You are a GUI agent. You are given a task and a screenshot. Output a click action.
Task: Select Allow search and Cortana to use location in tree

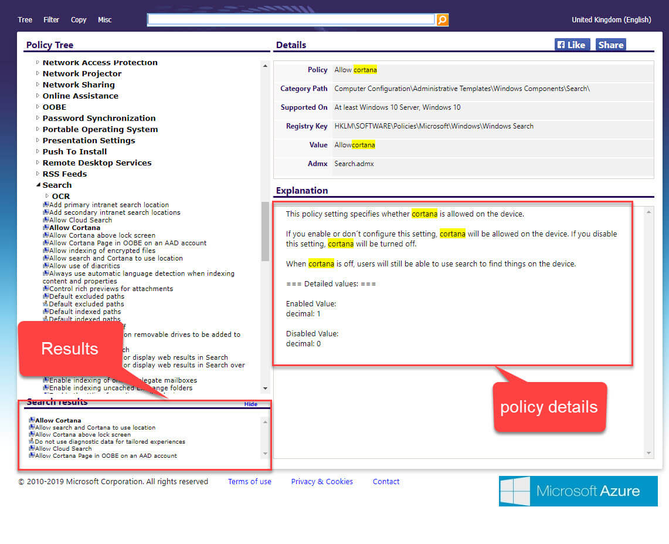click(116, 258)
